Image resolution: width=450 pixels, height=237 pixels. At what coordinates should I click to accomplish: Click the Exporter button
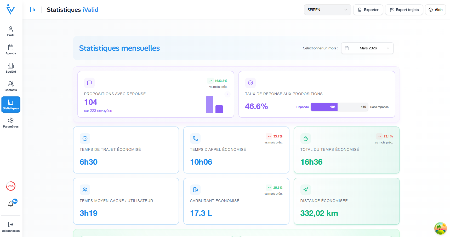368,10
